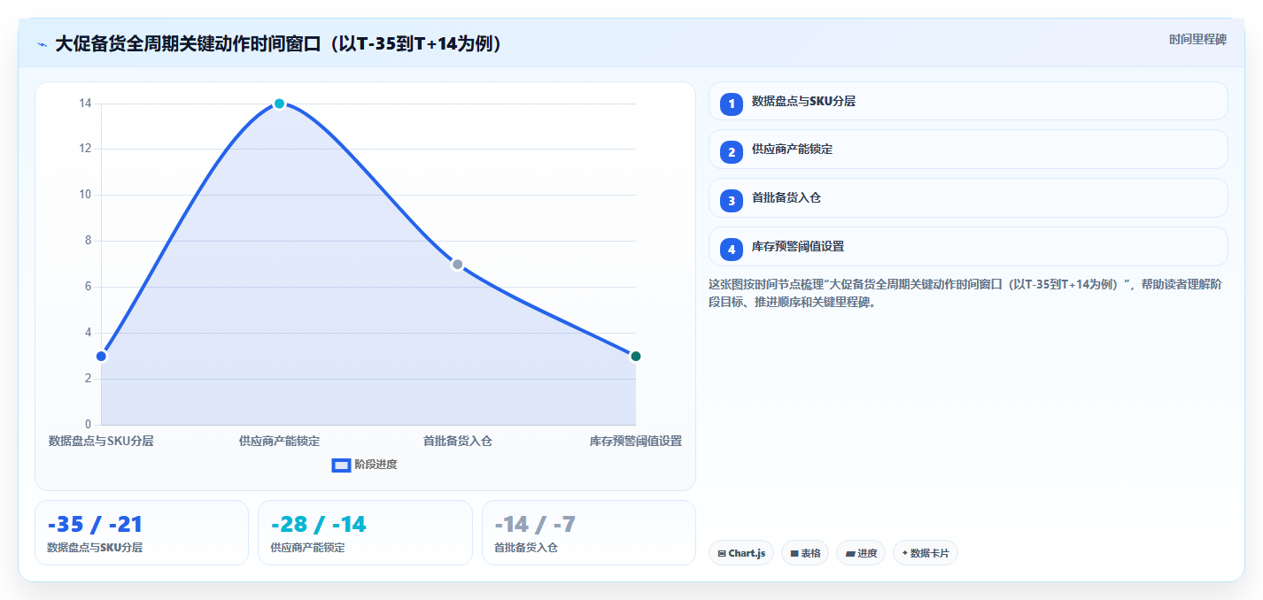
Task: Click the y-axis value 8
Action: 88,241
